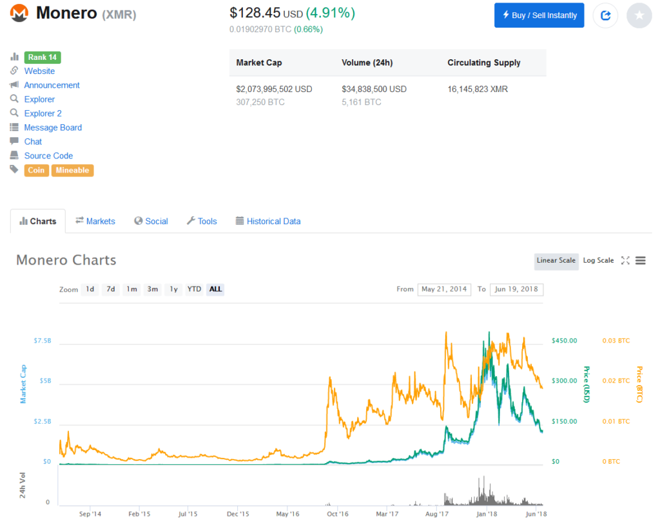Click the Buy / Sell Instantly button

point(539,15)
